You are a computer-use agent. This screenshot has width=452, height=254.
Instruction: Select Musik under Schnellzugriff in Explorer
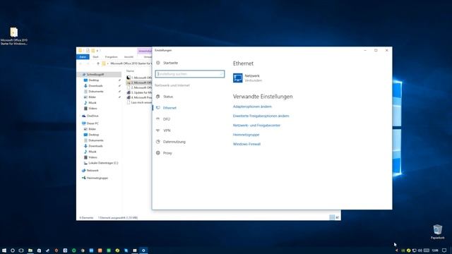click(x=93, y=102)
